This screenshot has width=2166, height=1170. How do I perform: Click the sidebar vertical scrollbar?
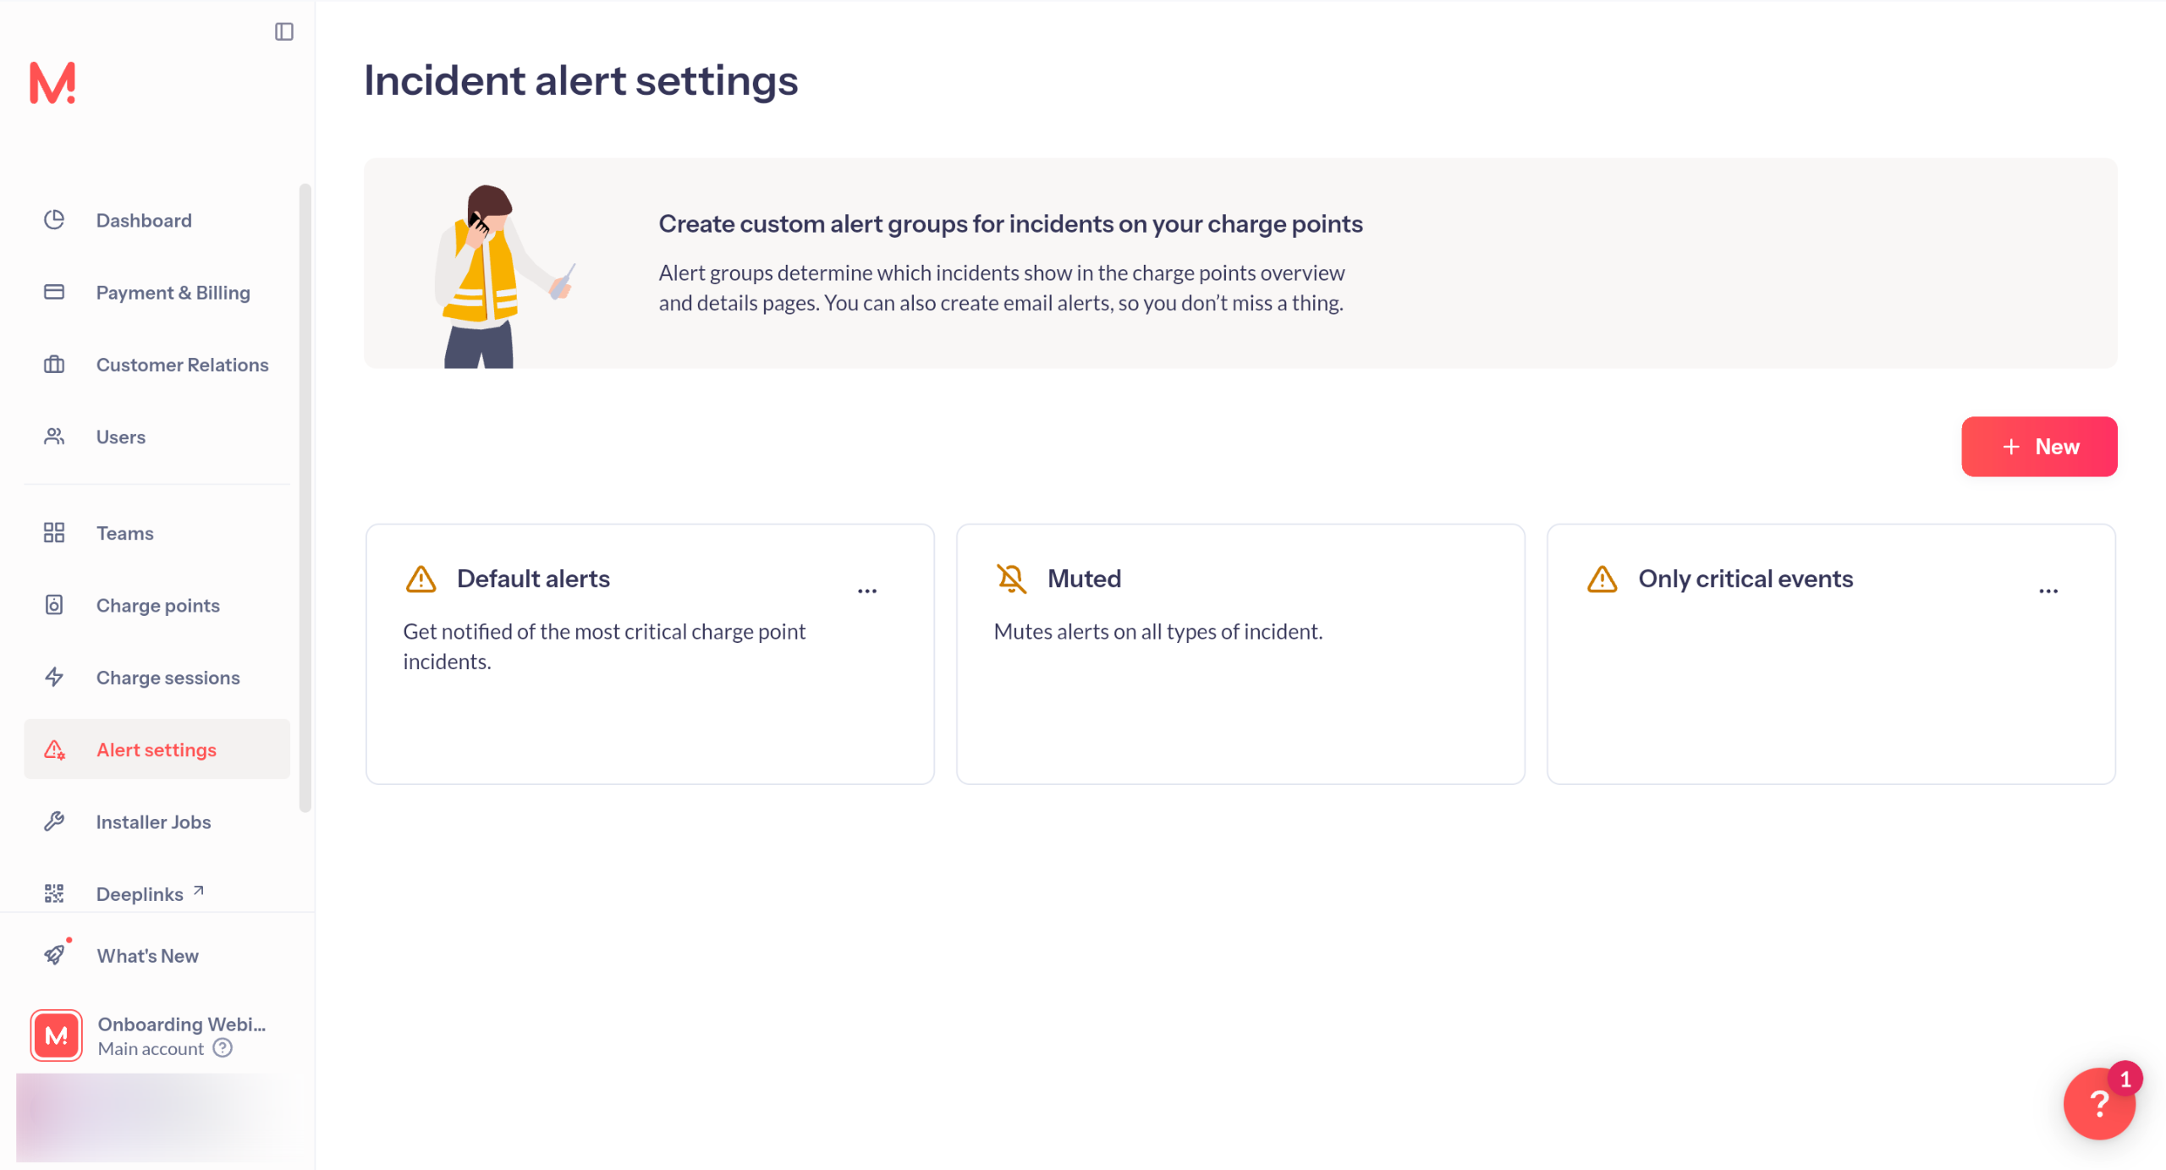click(305, 498)
